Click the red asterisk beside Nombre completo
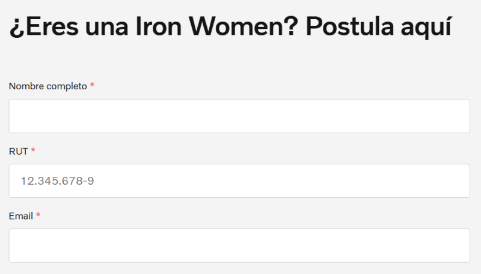The height and width of the screenshot is (274, 481). tap(92, 86)
